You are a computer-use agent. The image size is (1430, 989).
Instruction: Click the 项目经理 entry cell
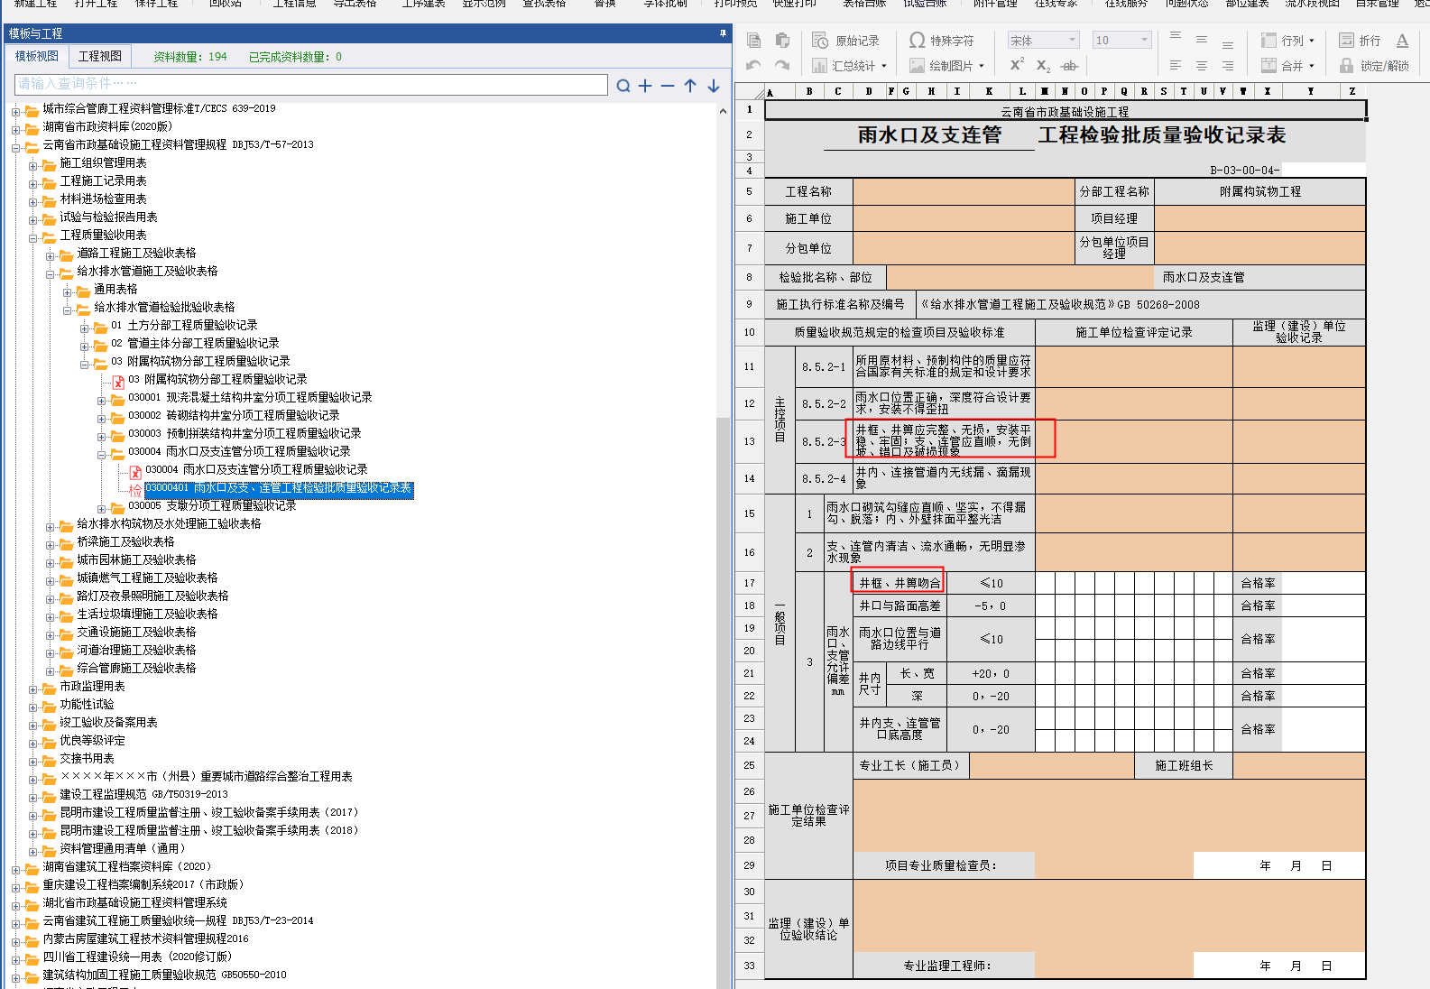coord(1259,218)
